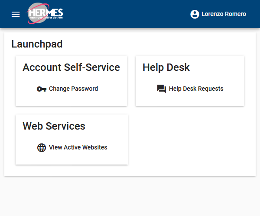Open the Lorenzo Romero user menu

point(224,14)
